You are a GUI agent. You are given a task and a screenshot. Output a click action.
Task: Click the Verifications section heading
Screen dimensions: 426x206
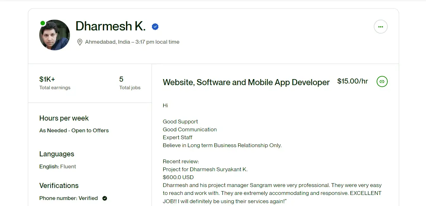(59, 186)
